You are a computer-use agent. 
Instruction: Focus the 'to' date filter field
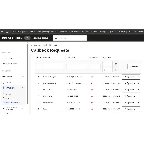click(107, 70)
